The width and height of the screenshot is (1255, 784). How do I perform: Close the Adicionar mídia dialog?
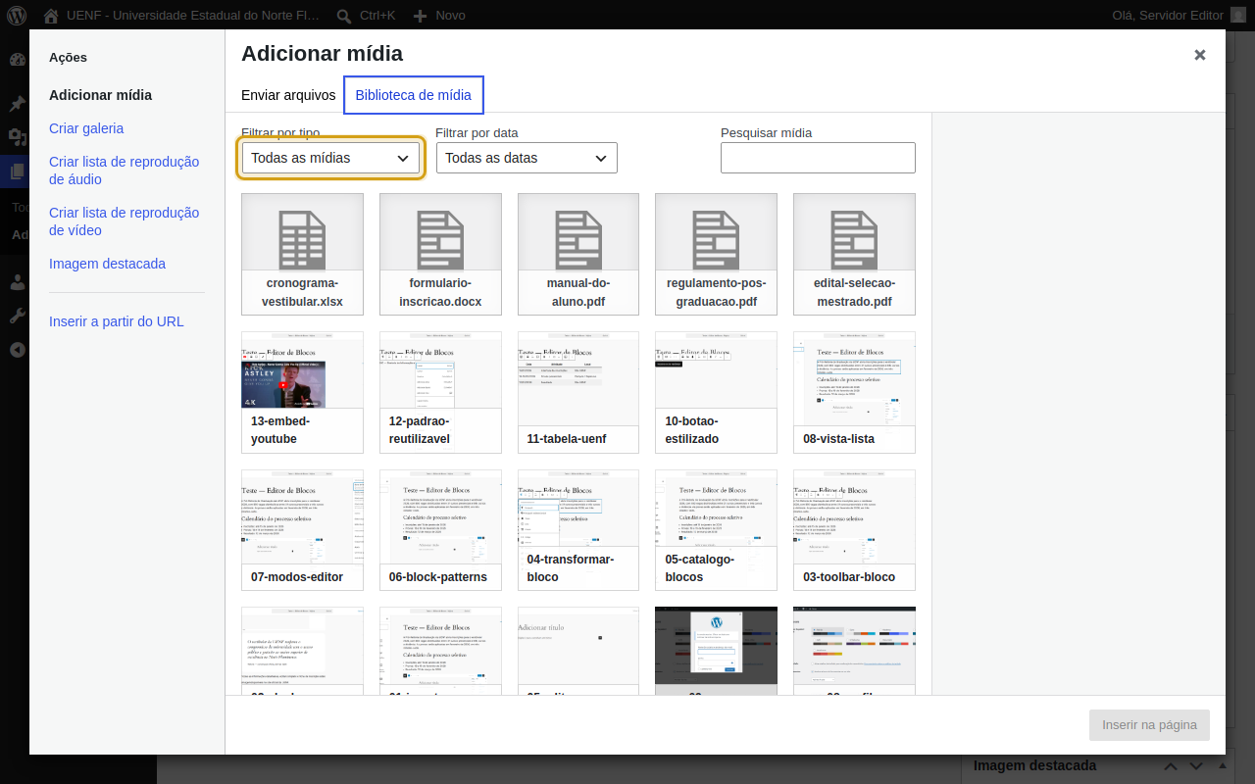click(x=1200, y=55)
